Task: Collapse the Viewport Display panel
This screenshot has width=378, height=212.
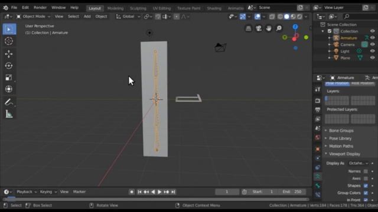Action: [x=344, y=154]
